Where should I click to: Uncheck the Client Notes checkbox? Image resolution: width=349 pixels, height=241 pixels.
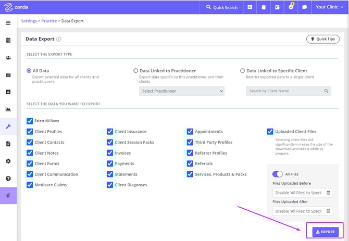pyautogui.click(x=30, y=153)
